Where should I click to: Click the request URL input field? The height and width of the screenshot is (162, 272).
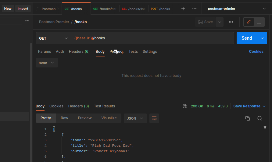click(x=152, y=38)
